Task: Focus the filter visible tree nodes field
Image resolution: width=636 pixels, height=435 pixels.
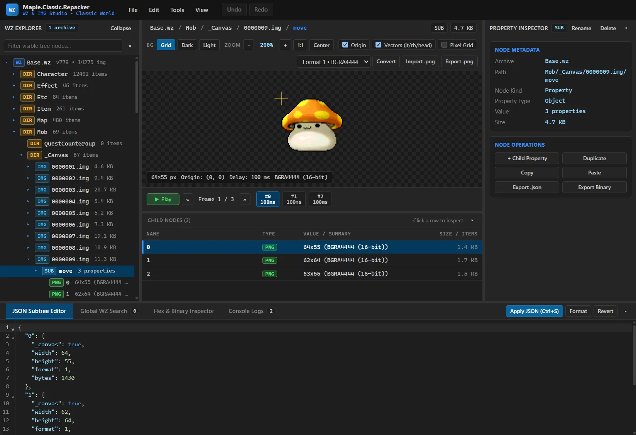Action: coord(63,46)
